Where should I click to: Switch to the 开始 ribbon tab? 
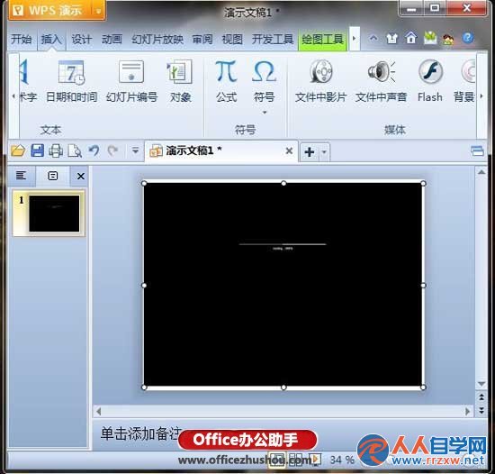click(x=22, y=40)
